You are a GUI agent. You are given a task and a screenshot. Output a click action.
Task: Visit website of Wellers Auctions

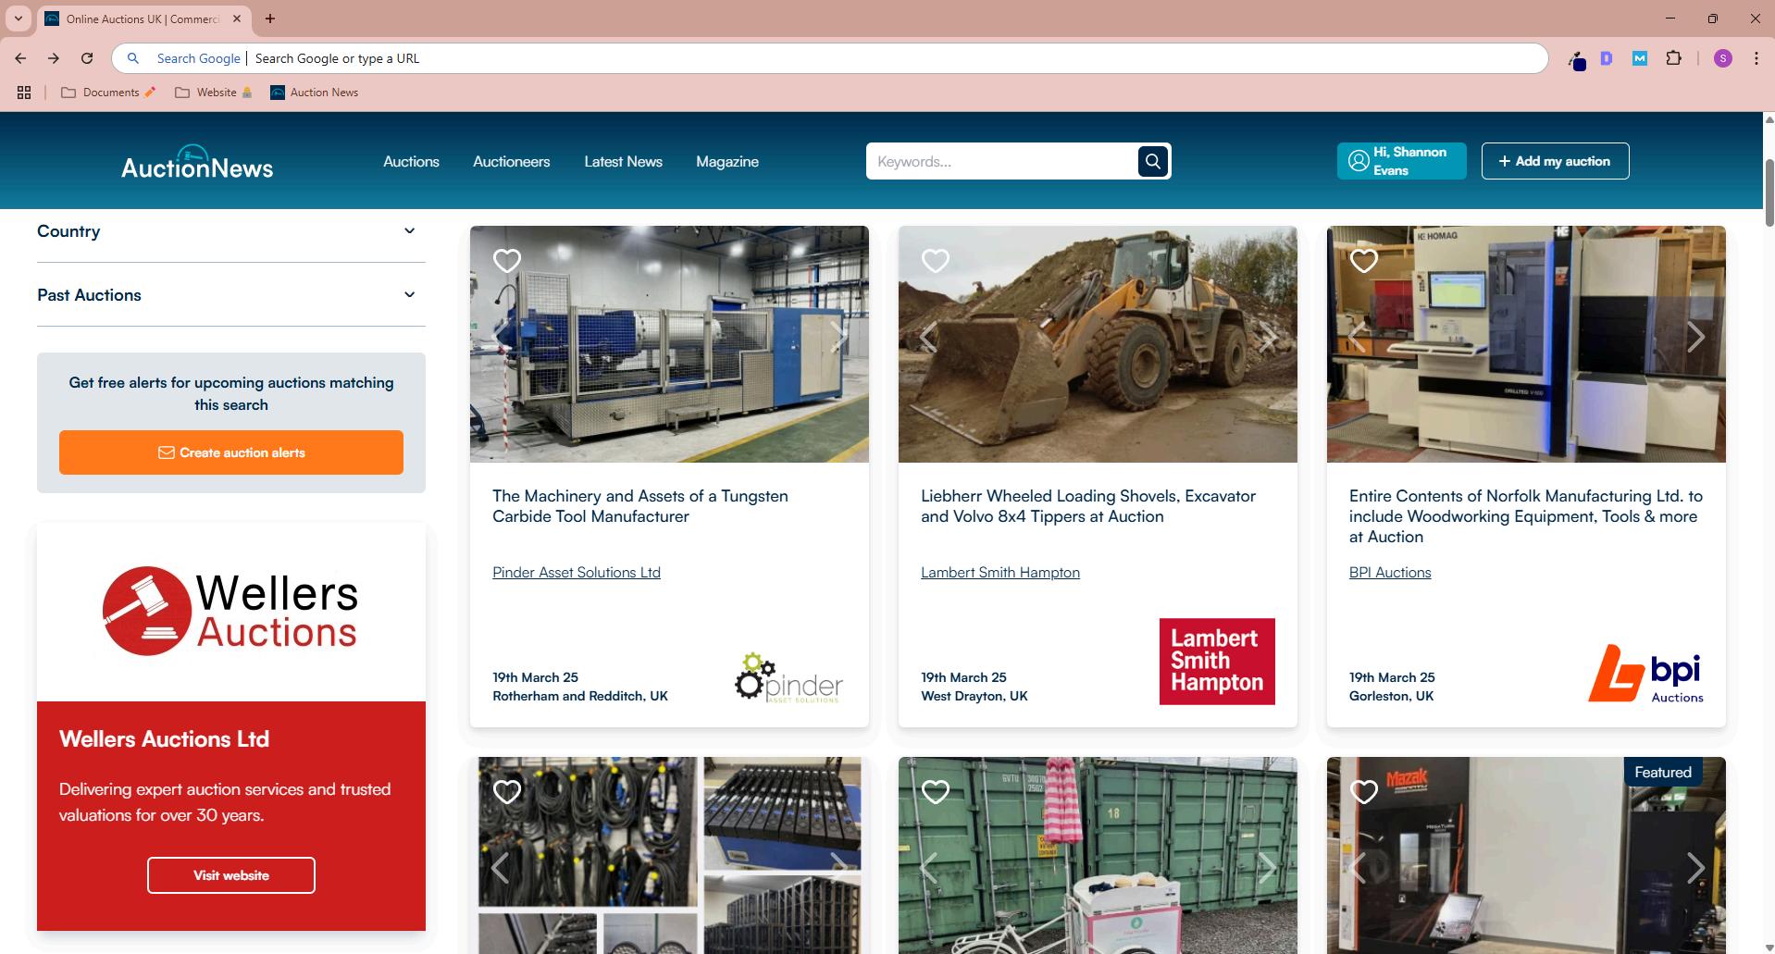coord(231,875)
